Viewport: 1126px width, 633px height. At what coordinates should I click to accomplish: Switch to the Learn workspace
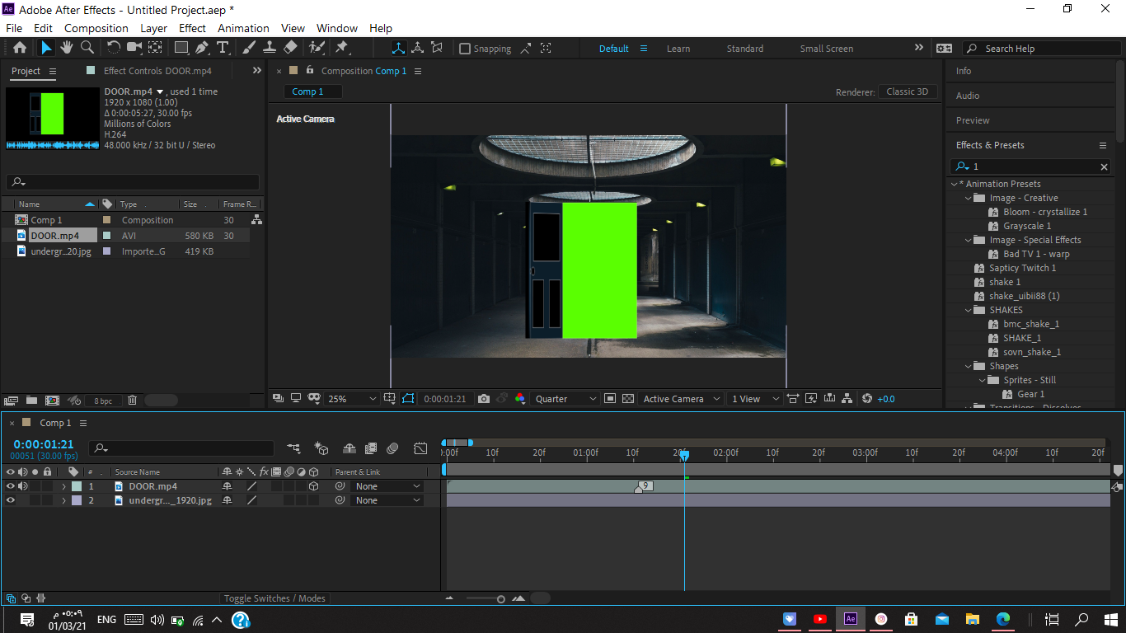click(678, 49)
